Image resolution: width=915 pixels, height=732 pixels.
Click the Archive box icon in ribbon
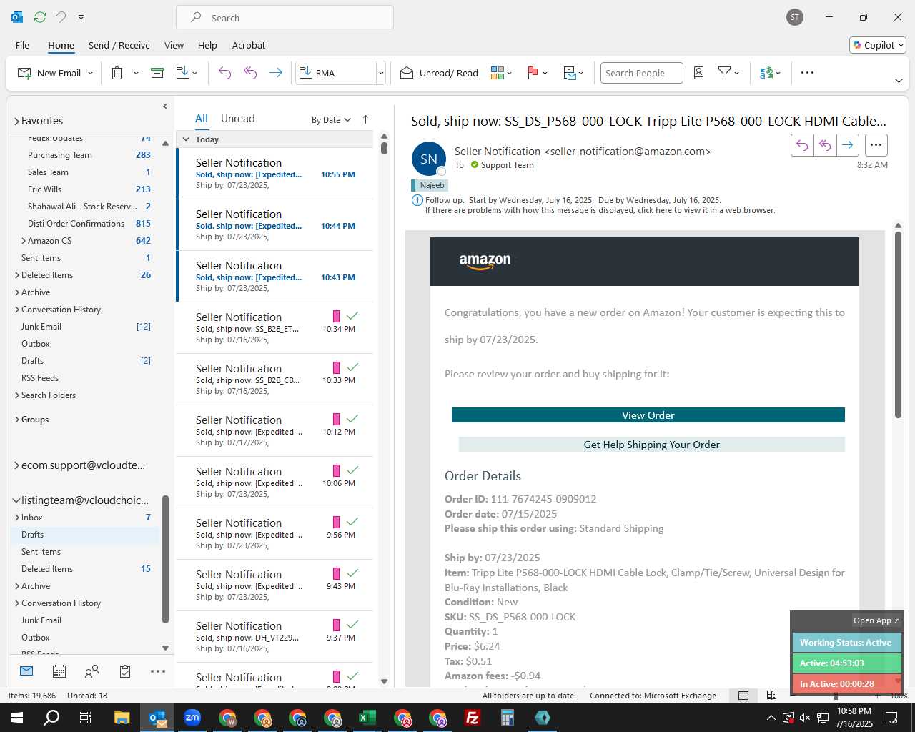(x=157, y=73)
